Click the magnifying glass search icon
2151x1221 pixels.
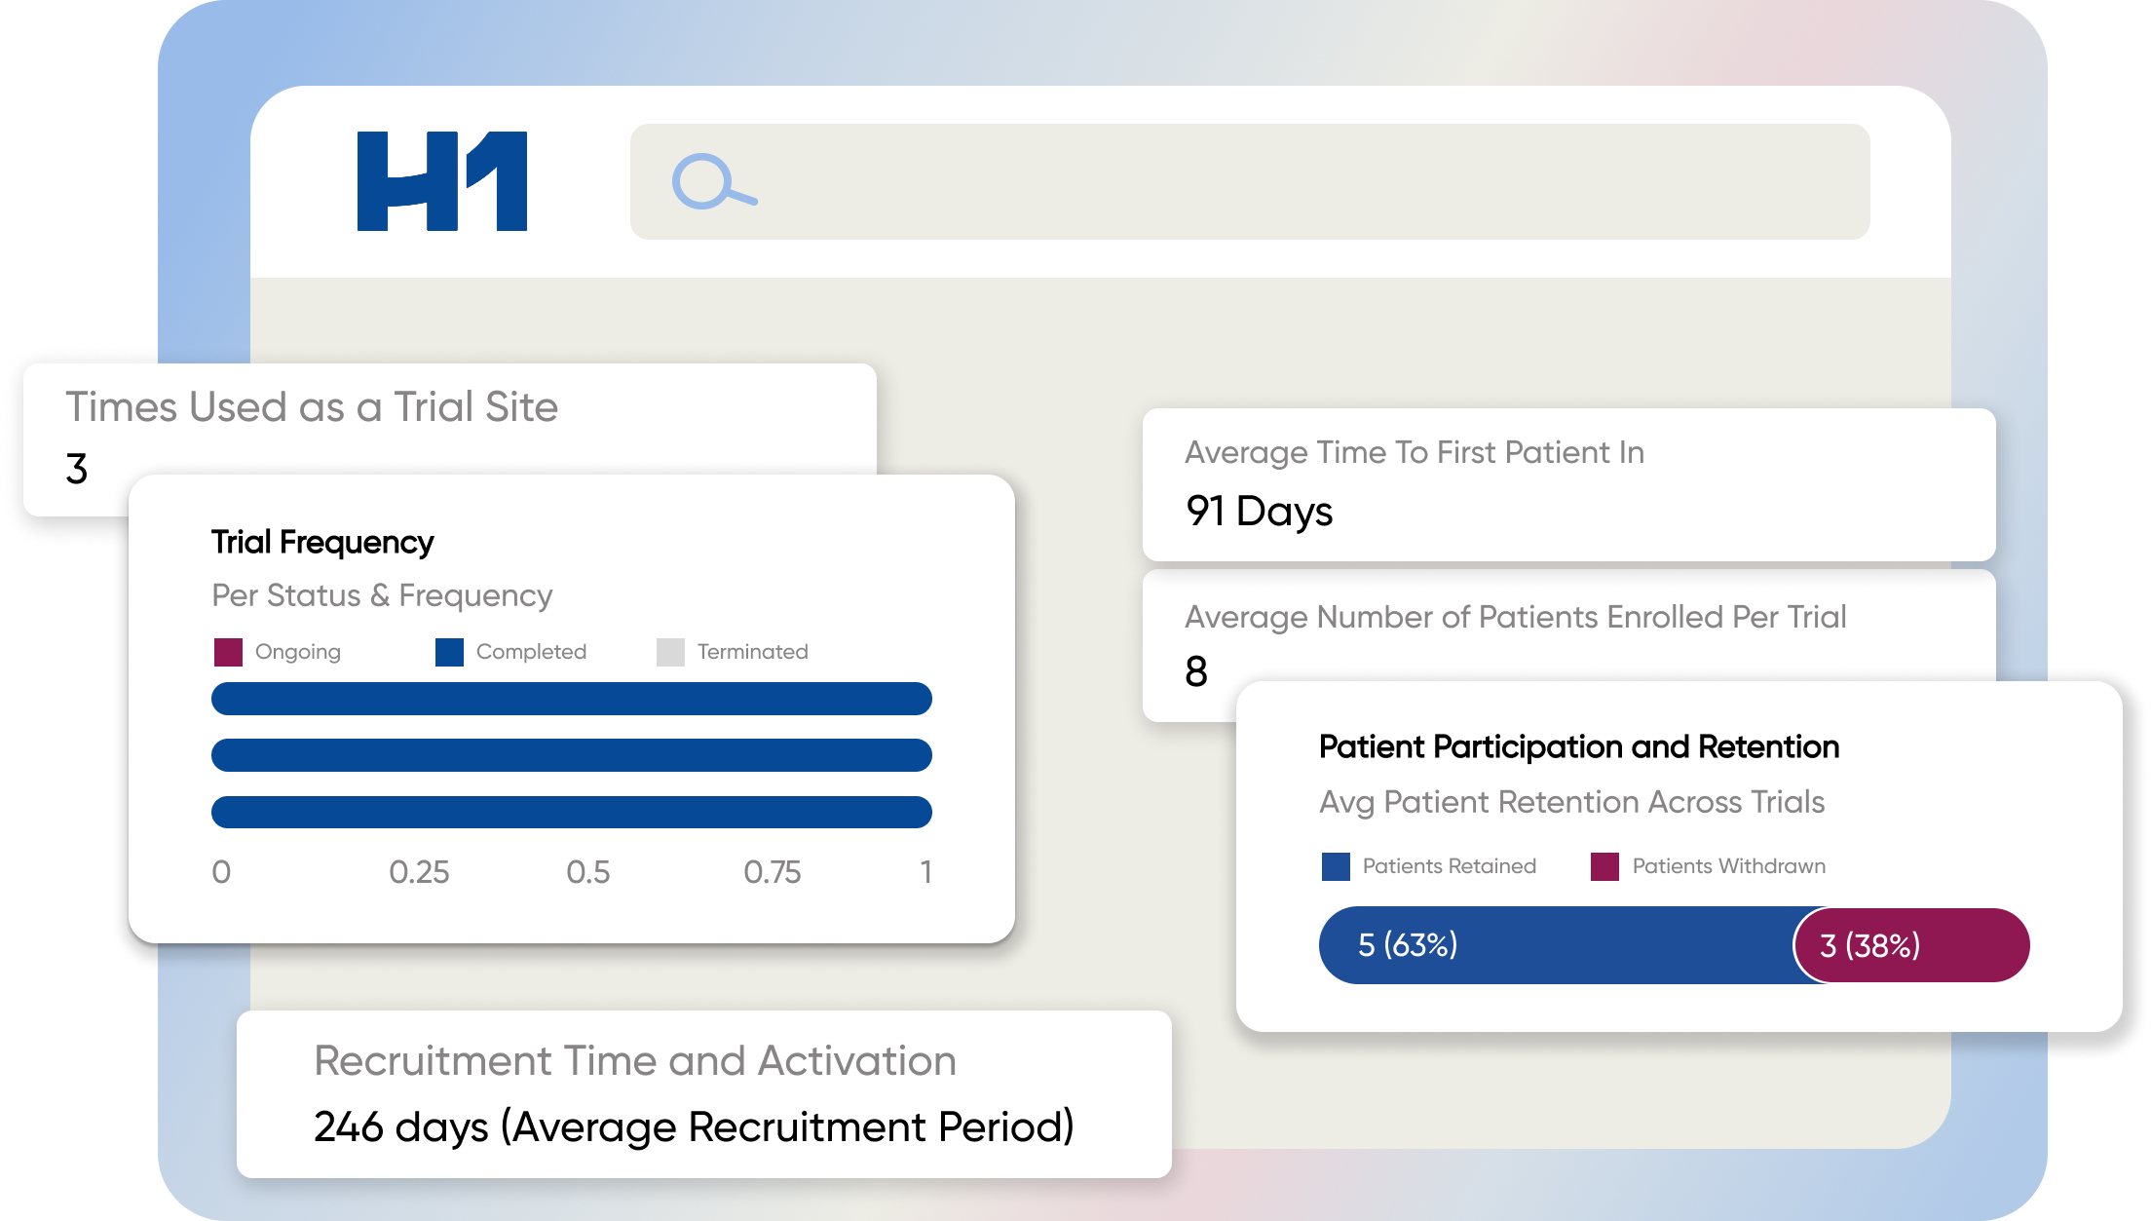[x=714, y=181]
